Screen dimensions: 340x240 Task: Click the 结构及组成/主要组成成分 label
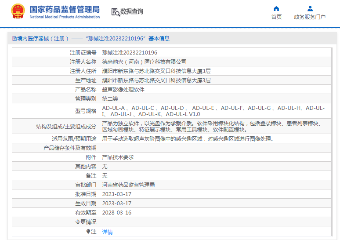66,127
